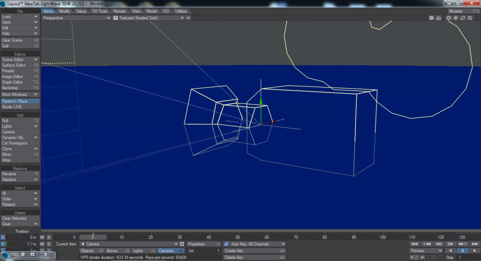This screenshot has width=481, height=261.
Task: Click the center view target icon
Action: [449, 18]
